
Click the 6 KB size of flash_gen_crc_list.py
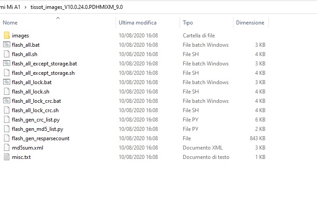pos(260,120)
